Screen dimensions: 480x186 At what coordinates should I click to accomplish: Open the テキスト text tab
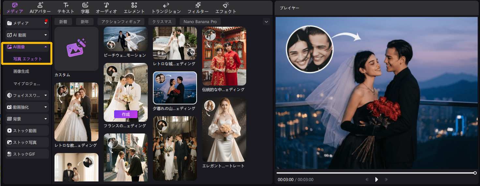coord(66,8)
